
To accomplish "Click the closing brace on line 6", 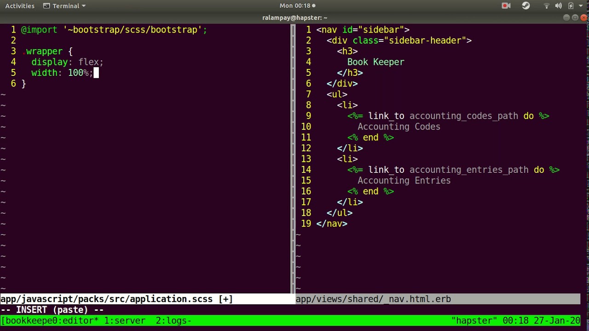I will click(x=23, y=84).
